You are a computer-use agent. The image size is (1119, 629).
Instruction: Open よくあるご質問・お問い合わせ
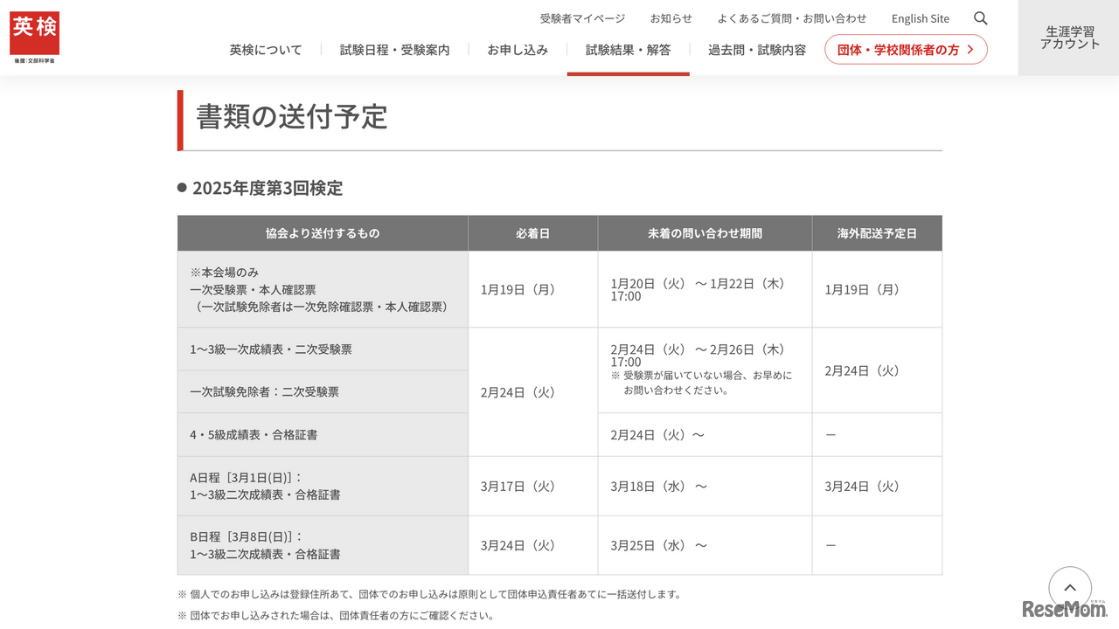click(791, 17)
